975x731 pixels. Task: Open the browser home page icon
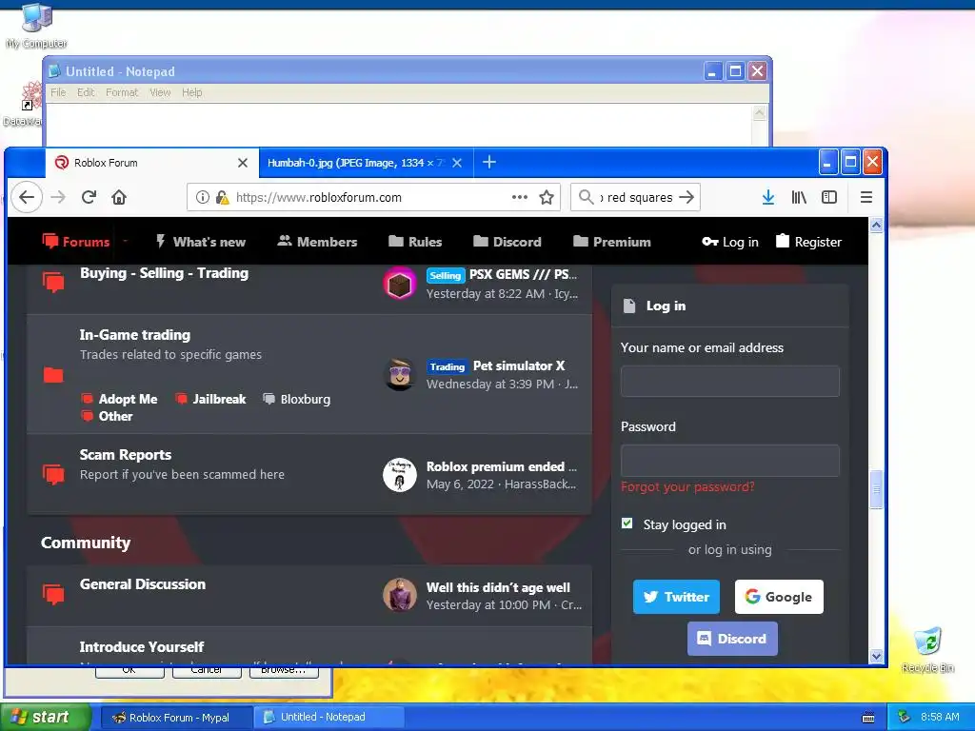pos(119,198)
